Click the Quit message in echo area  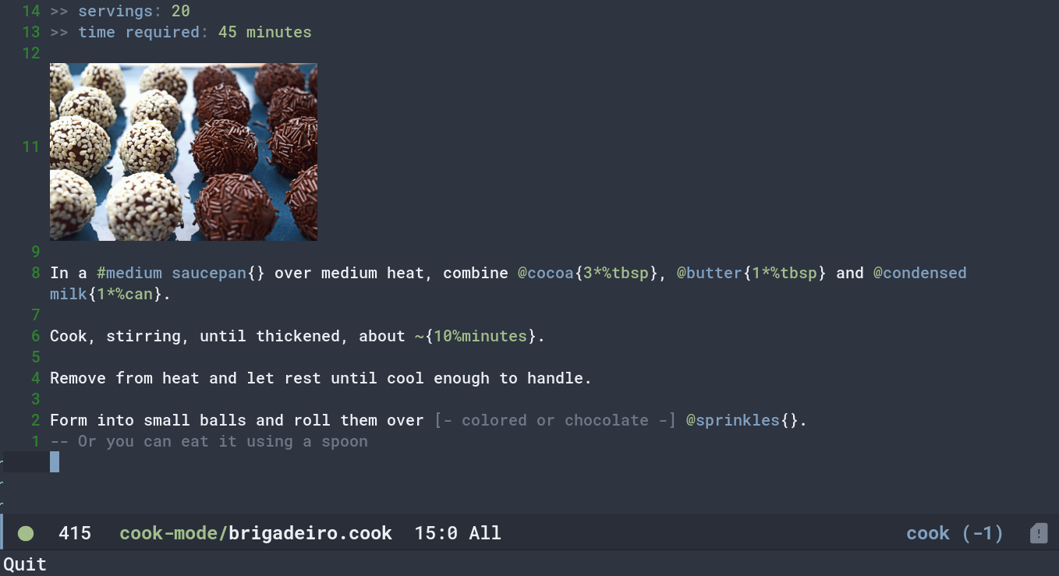[x=25, y=564]
